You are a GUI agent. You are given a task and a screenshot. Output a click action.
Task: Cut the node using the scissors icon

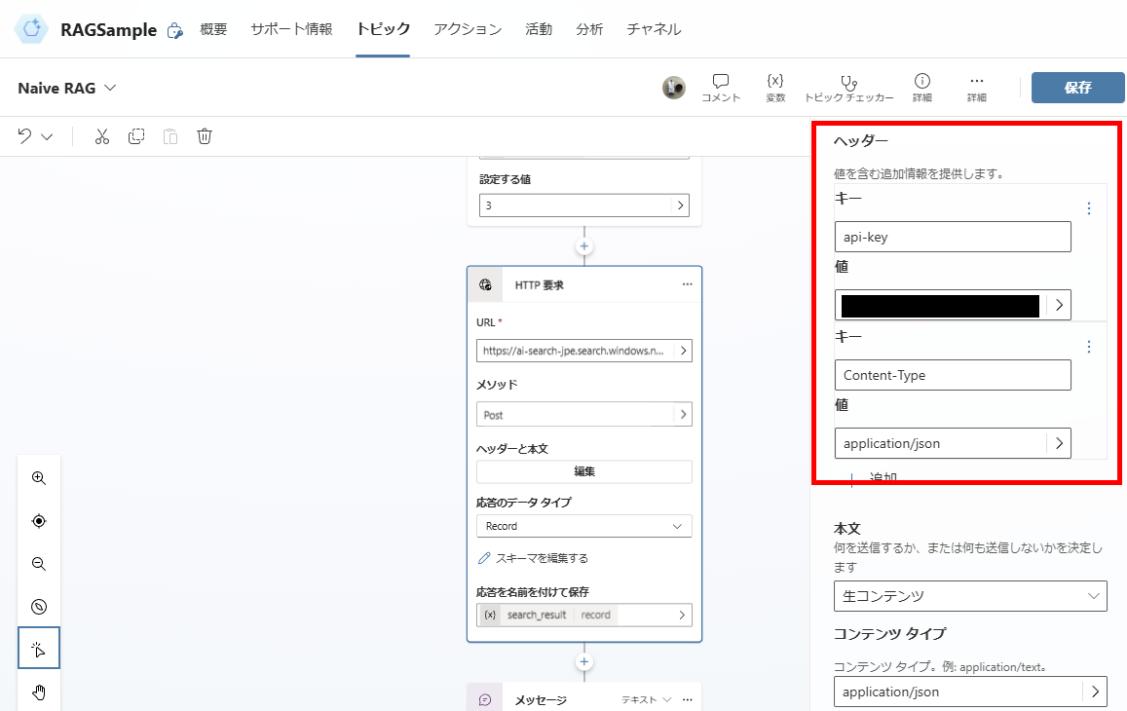pos(101,136)
